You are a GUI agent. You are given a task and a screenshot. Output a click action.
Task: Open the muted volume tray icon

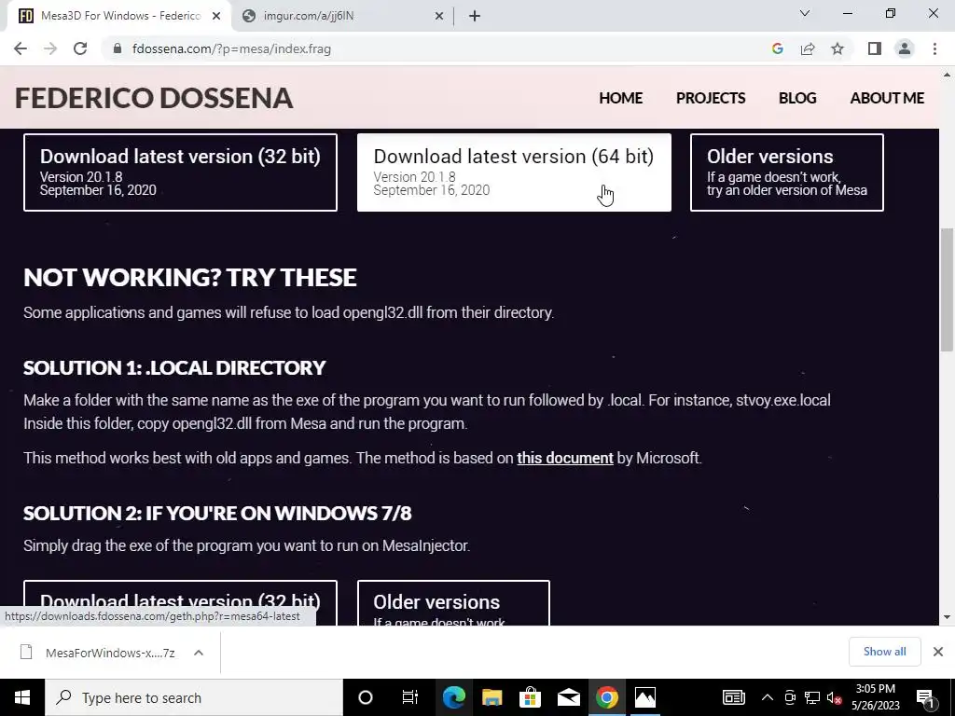coord(834,697)
